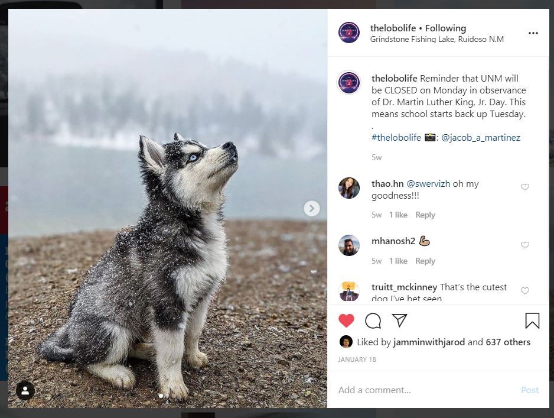Open mhanosh2's profile avatar
This screenshot has width=554, height=418.
(349, 245)
